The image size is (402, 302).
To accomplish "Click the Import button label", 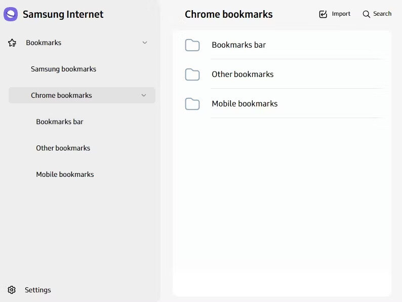I will tap(341, 14).
